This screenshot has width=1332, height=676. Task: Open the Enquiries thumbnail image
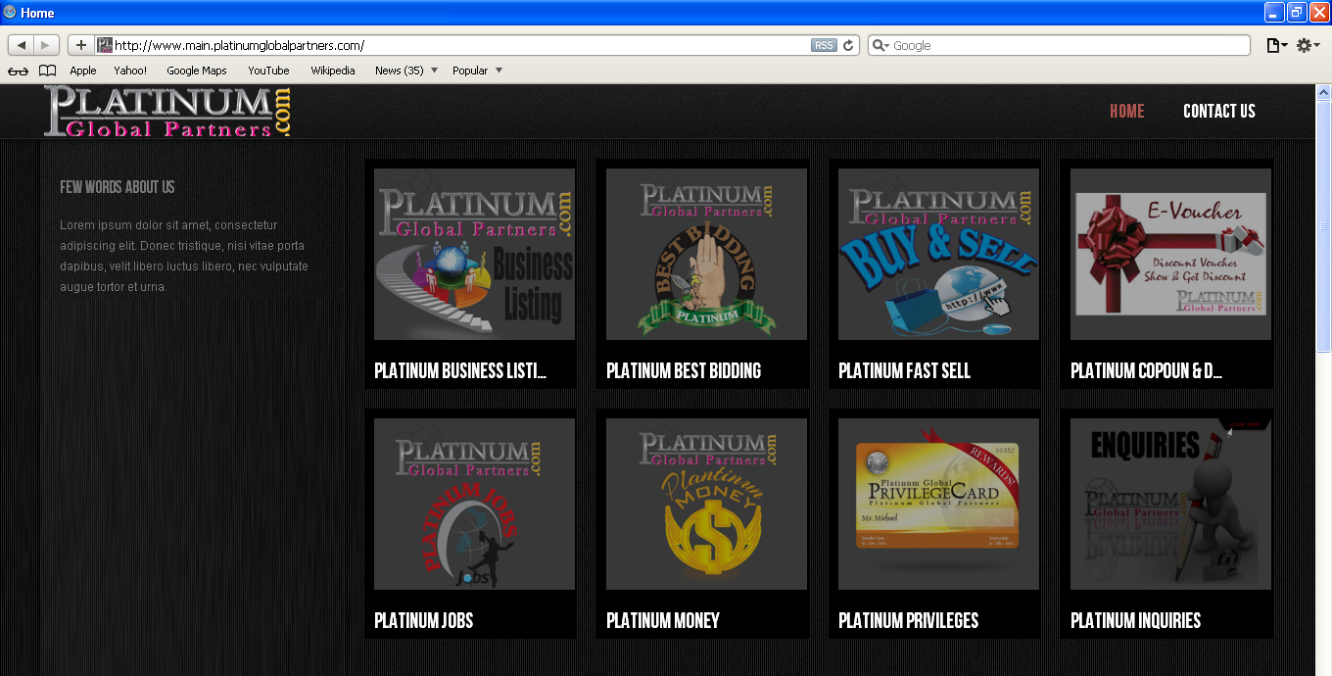[x=1170, y=504]
